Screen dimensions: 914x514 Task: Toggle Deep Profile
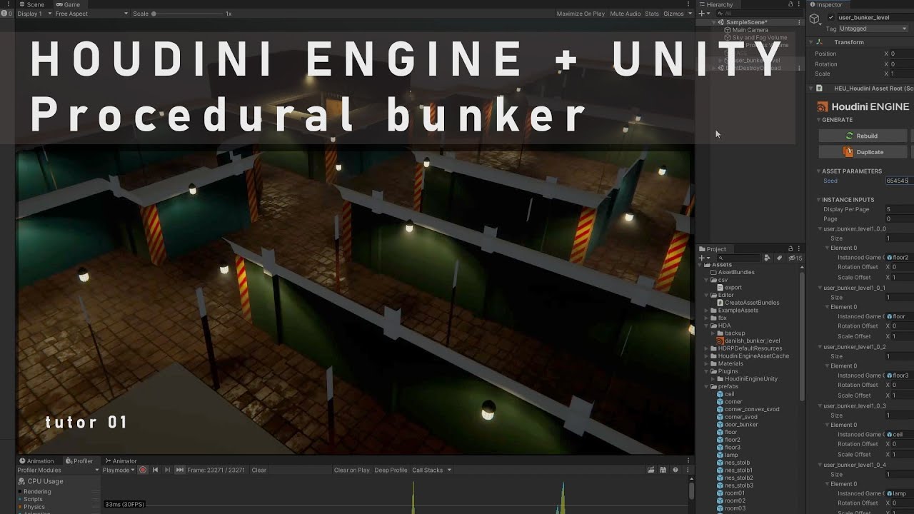pyautogui.click(x=391, y=470)
